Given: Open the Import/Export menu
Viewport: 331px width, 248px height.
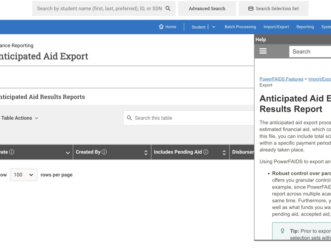Looking at the screenshot, I should tap(276, 27).
